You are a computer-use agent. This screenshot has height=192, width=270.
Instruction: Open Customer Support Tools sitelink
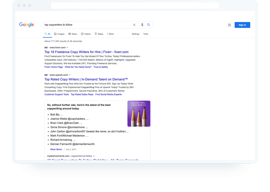point(56,94)
